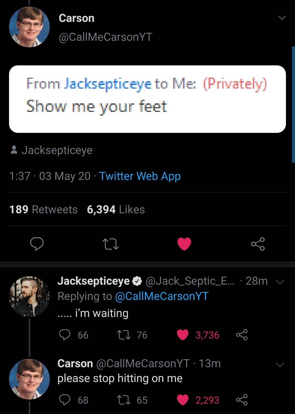Open the "Show me your feet" image

click(x=147, y=99)
